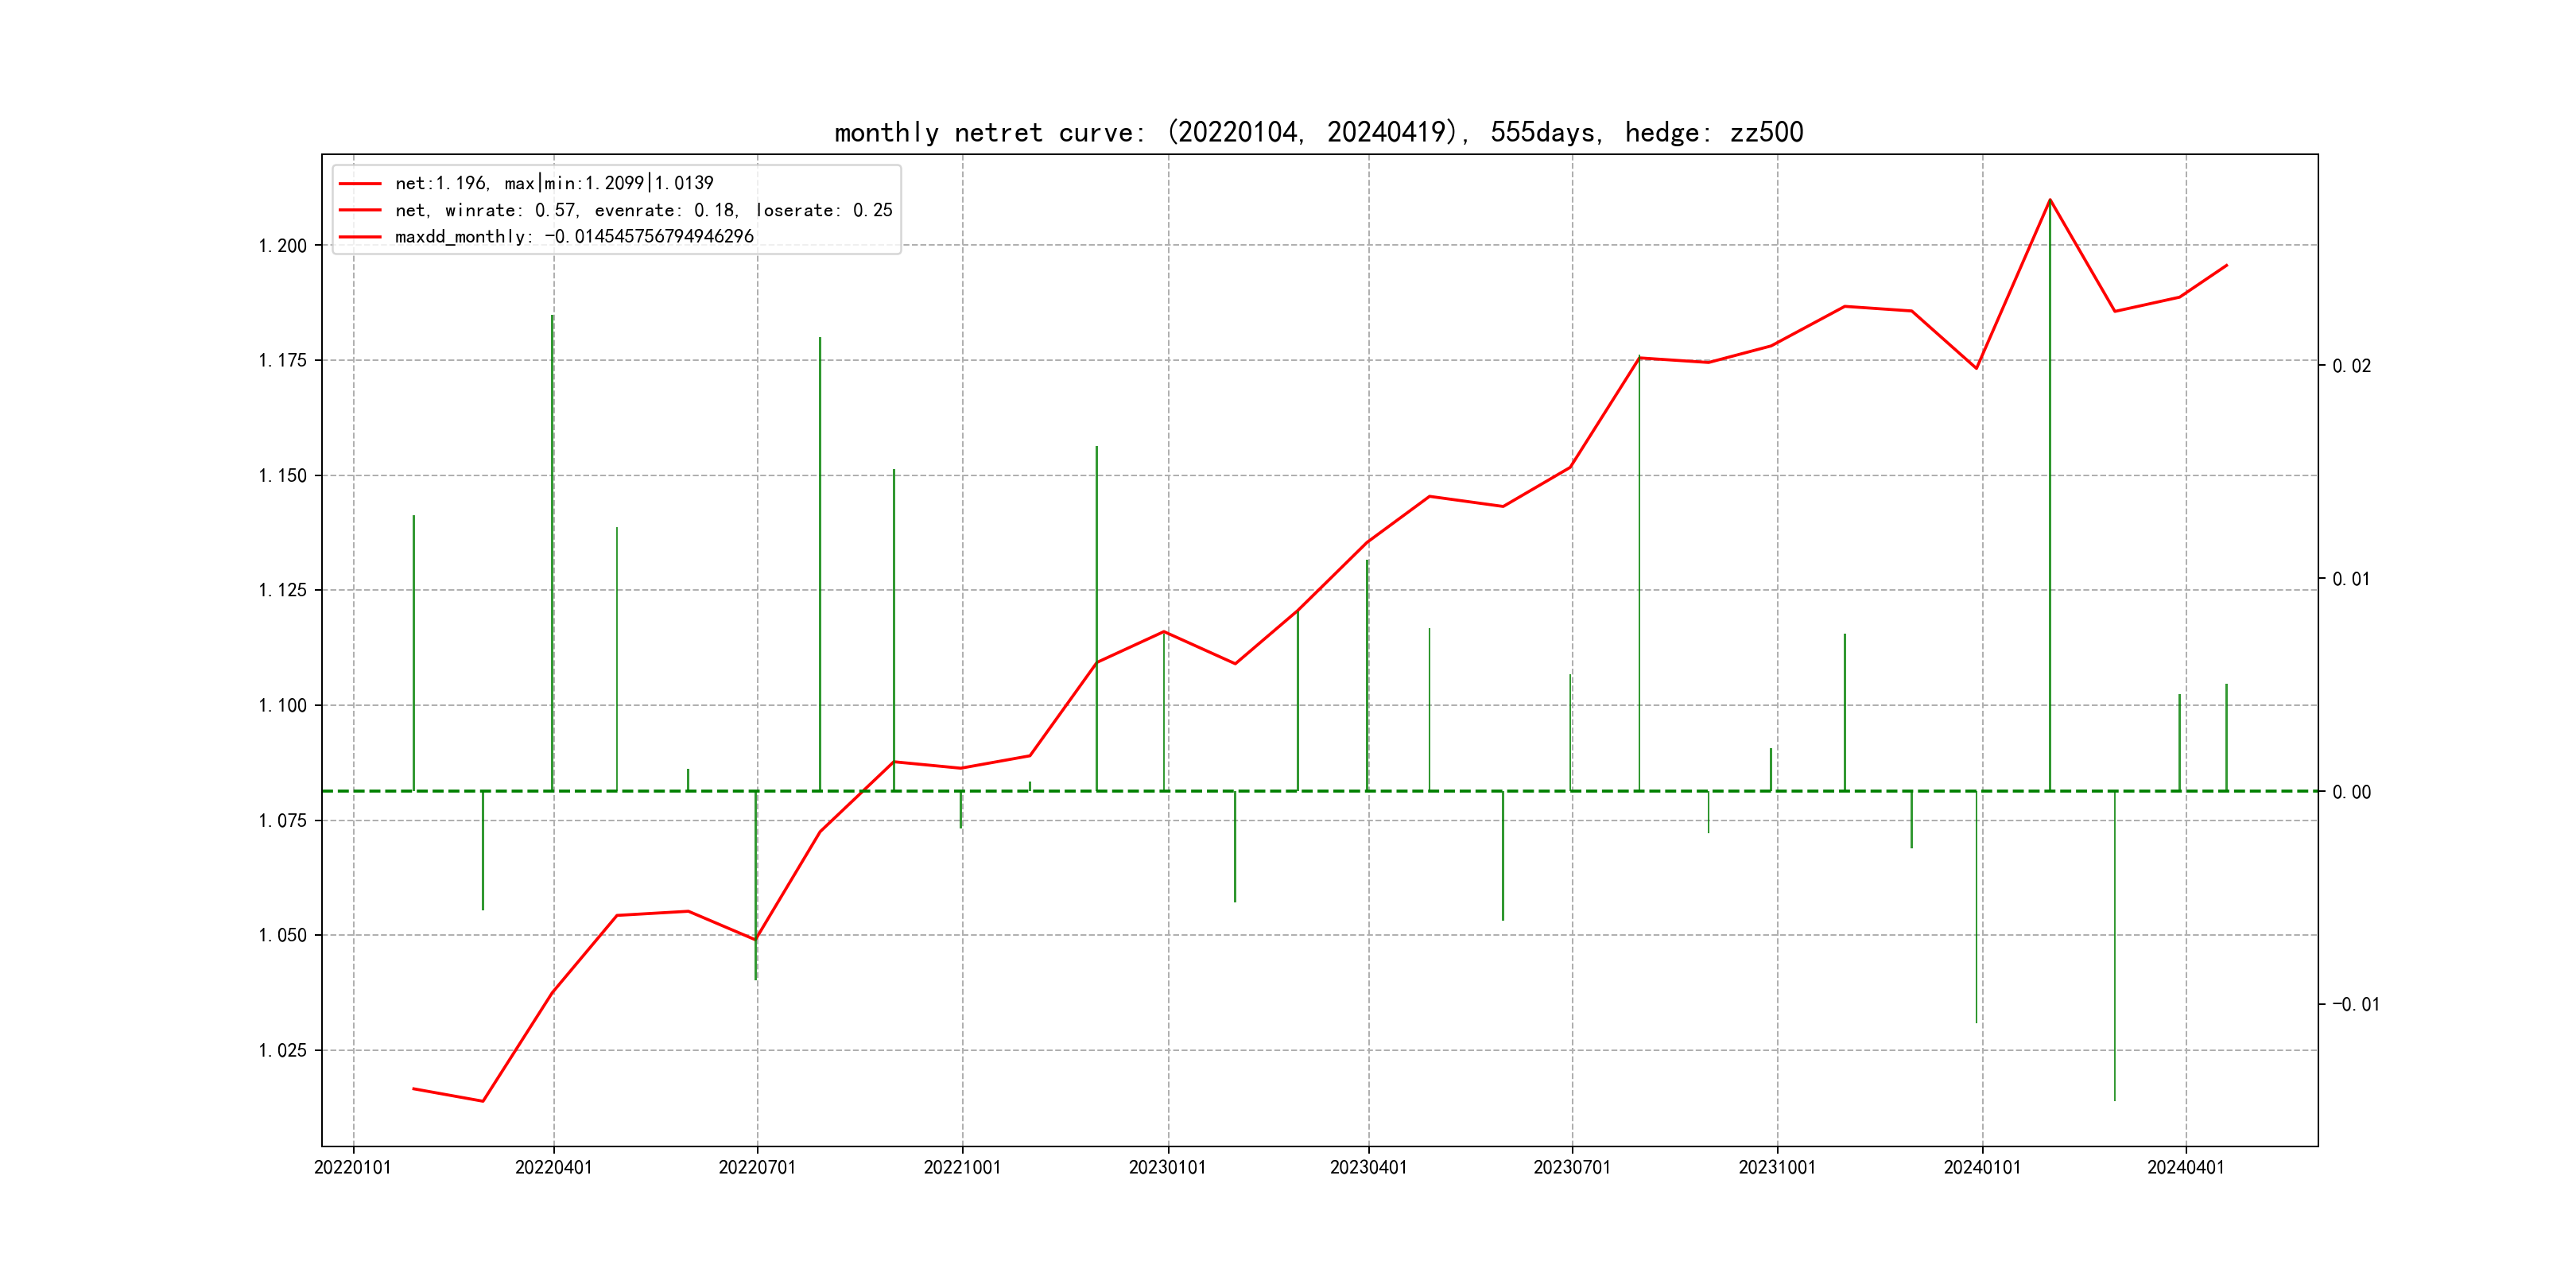Click the maxdd_monthly legend entry text
The height and width of the screenshot is (1288, 2576).
(x=574, y=237)
